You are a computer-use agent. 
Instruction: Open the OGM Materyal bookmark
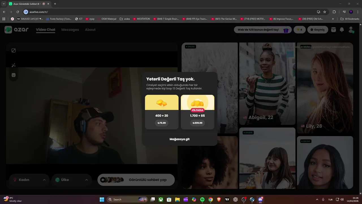[x=106, y=19]
